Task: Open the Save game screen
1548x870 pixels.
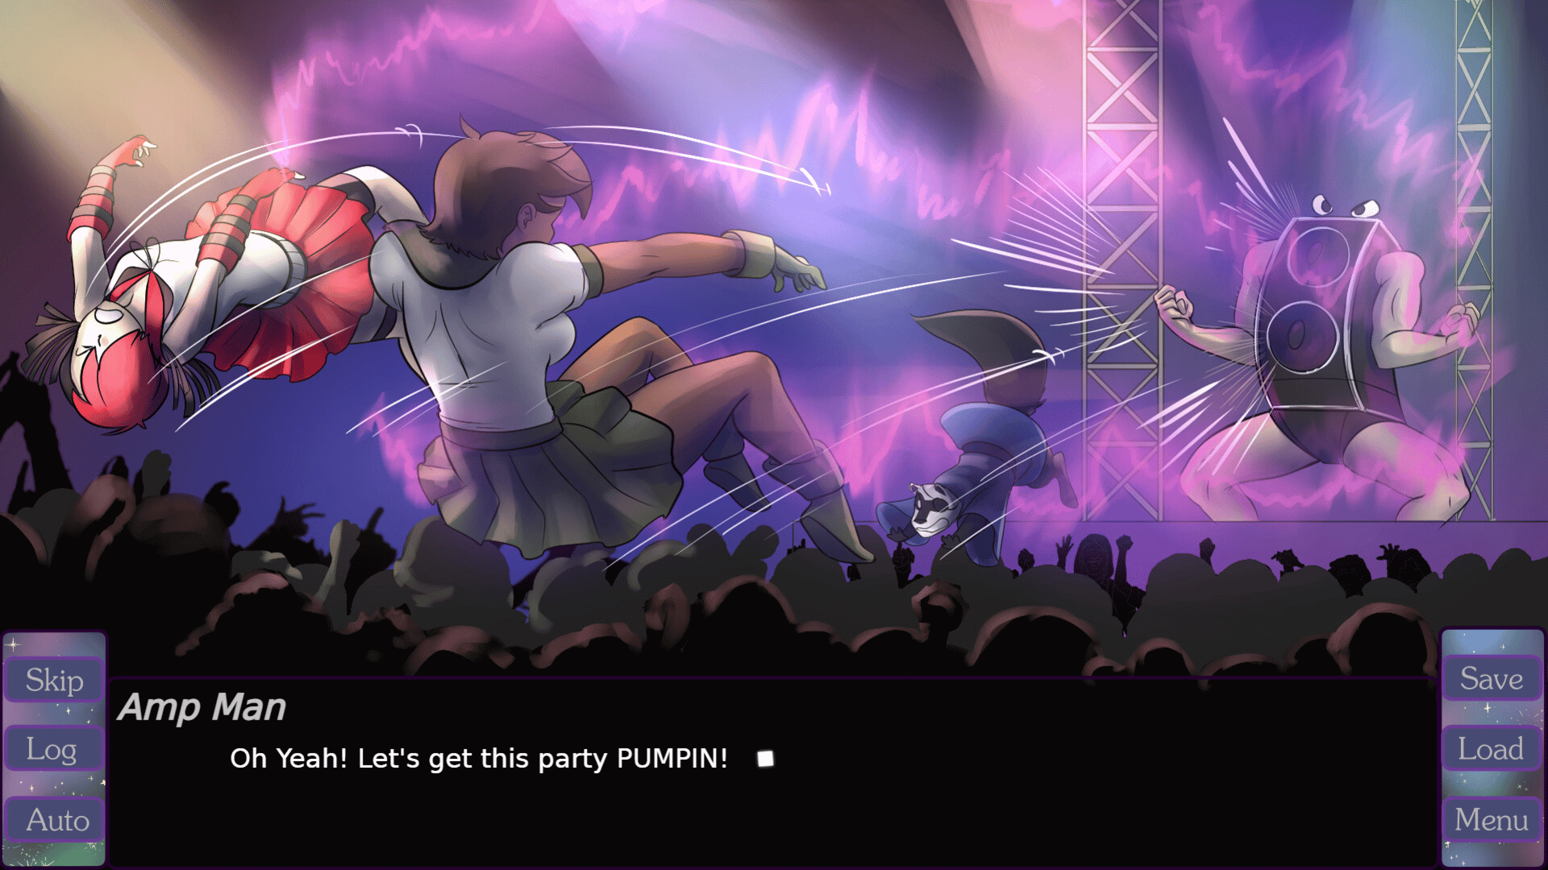Action: coord(1492,678)
